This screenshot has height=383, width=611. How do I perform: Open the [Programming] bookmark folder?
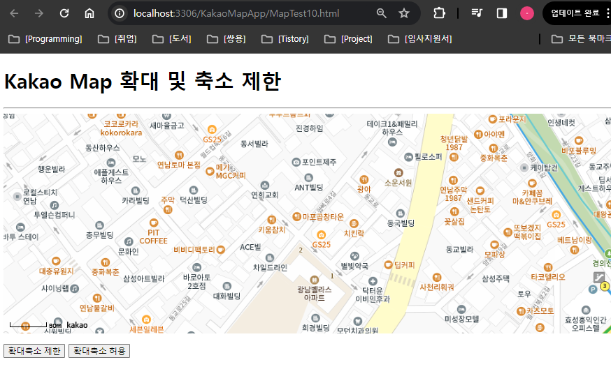tap(45, 39)
